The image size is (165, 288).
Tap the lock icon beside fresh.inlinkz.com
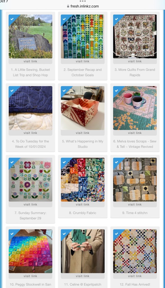click(x=68, y=6)
